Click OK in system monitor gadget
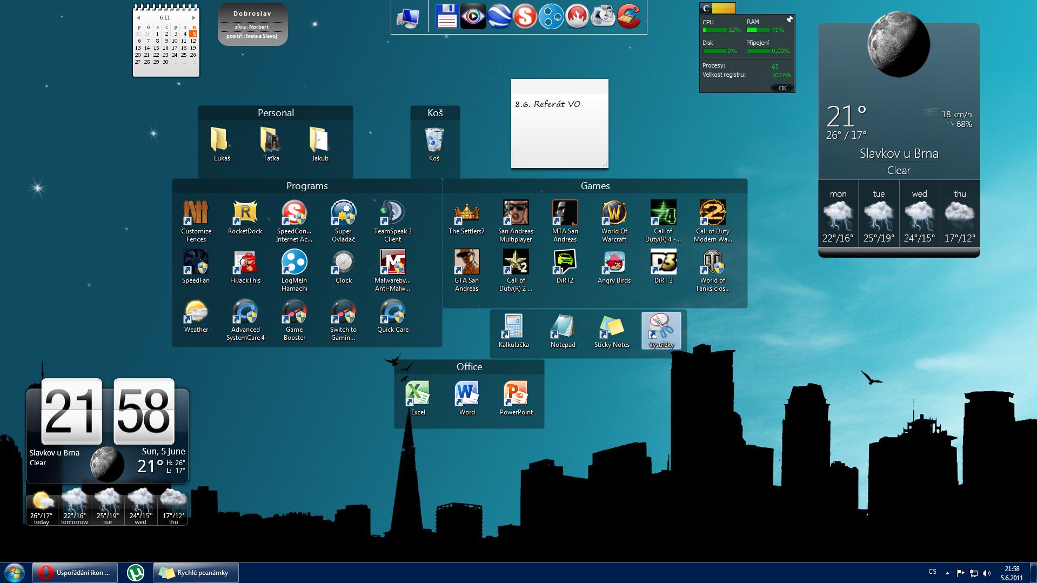 coord(782,88)
